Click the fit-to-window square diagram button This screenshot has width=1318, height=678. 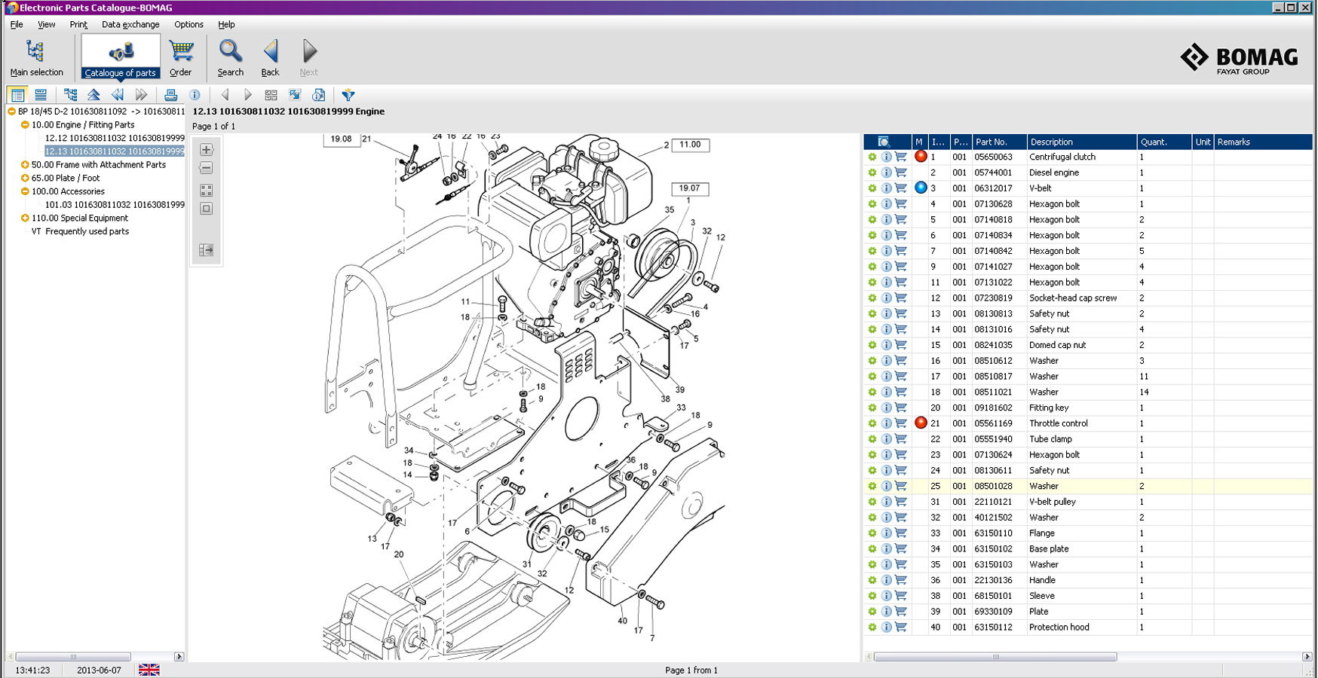[x=206, y=209]
